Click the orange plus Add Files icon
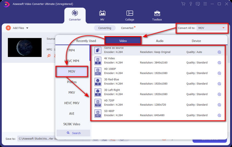The image size is (232, 147). [8, 28]
